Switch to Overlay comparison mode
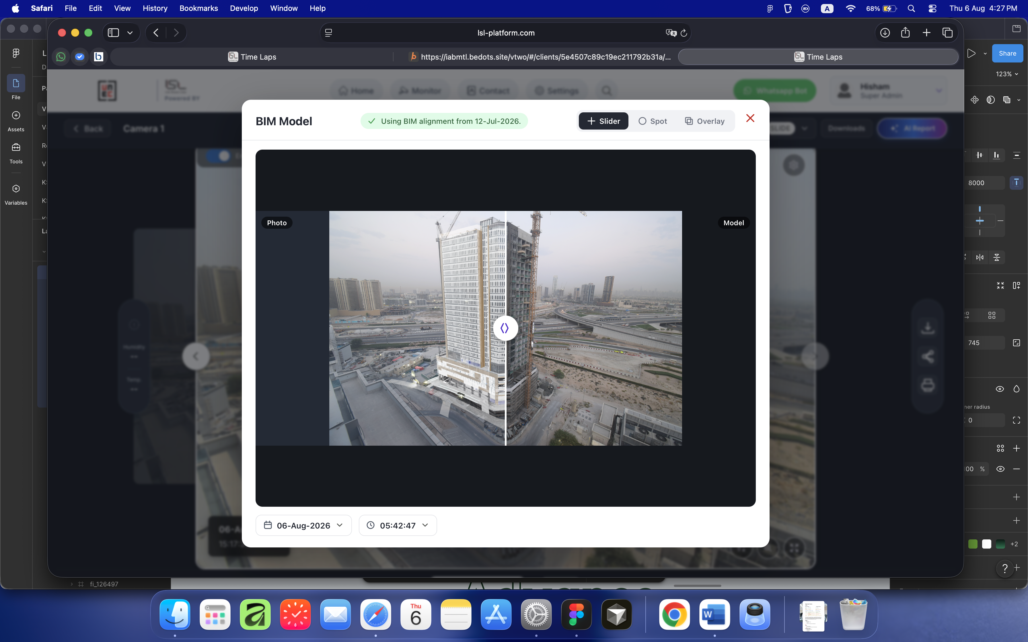The height and width of the screenshot is (642, 1028). [705, 121]
